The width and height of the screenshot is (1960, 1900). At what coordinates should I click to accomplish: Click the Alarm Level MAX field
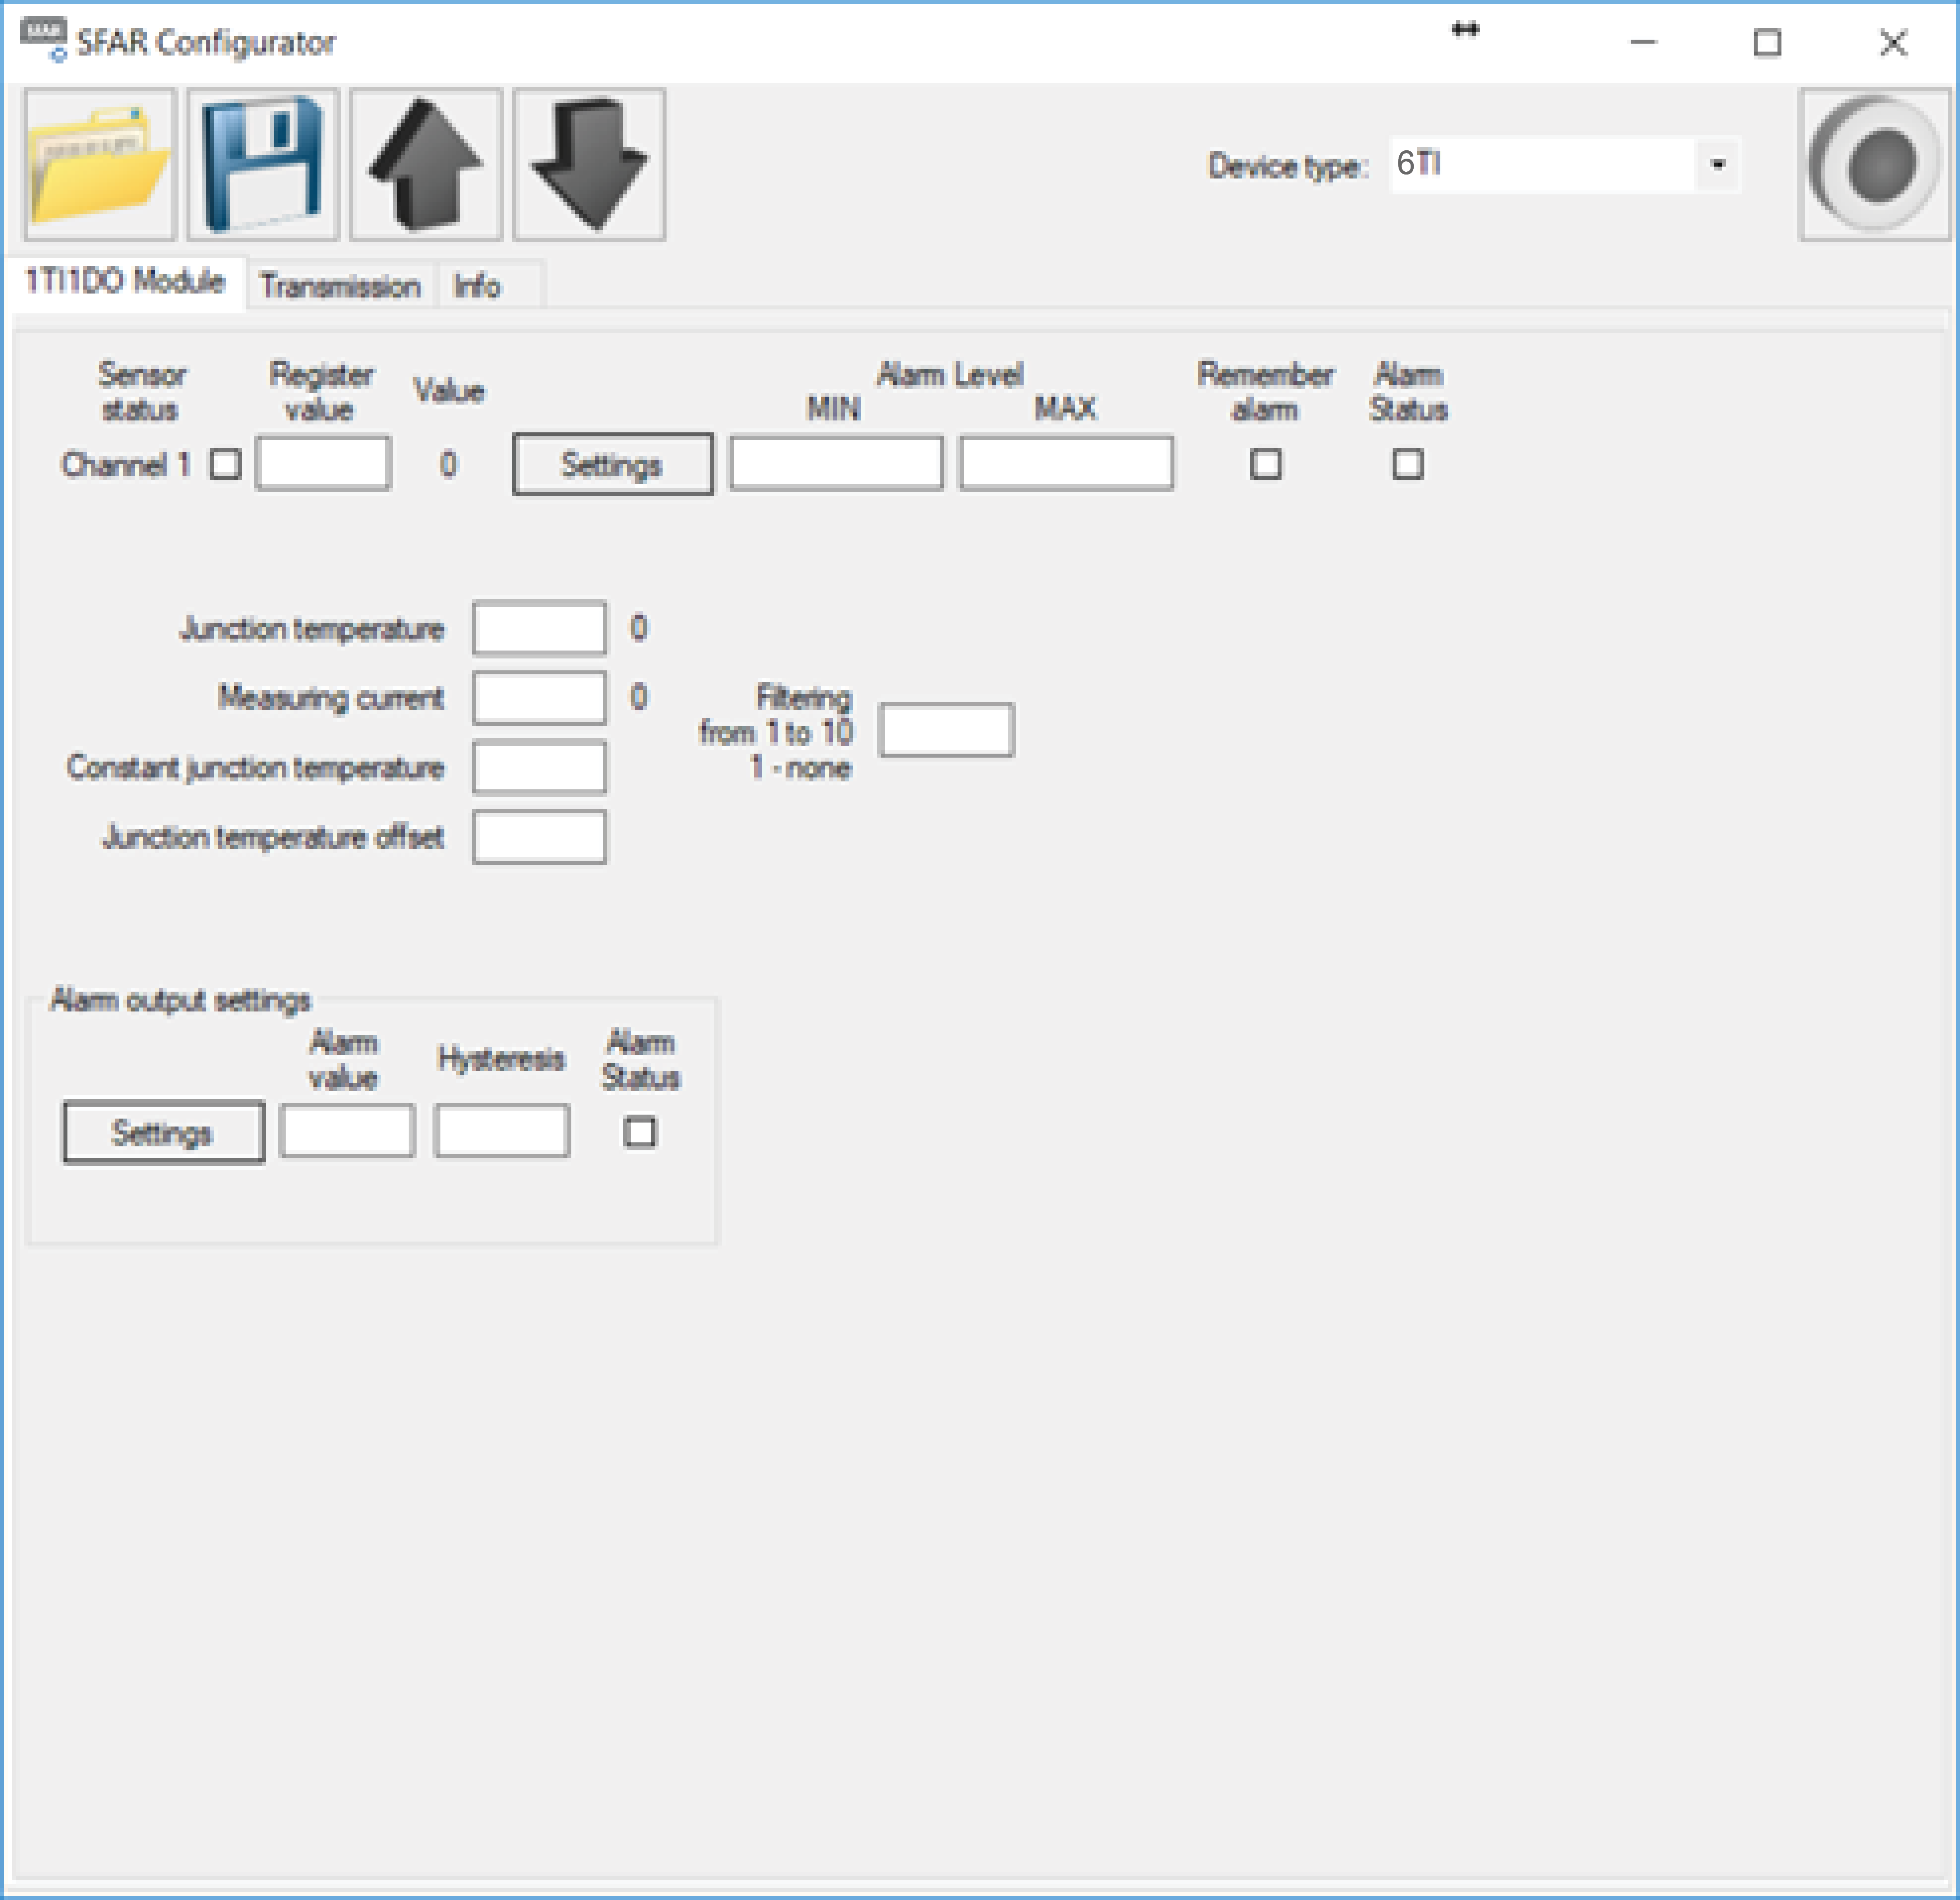pos(1067,463)
